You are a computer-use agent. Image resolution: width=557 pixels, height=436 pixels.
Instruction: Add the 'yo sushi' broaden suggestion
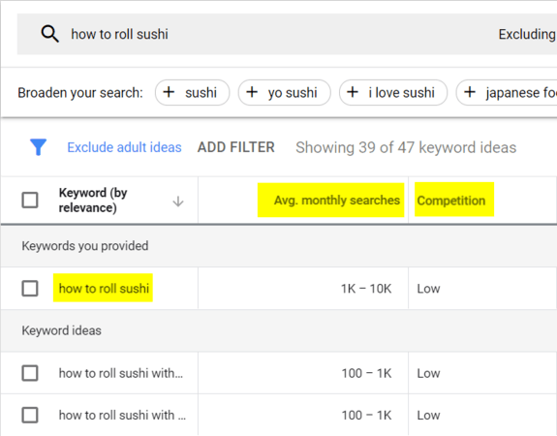(285, 92)
